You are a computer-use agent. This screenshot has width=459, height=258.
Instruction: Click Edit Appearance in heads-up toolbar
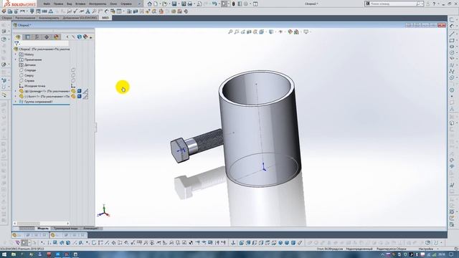(290, 32)
